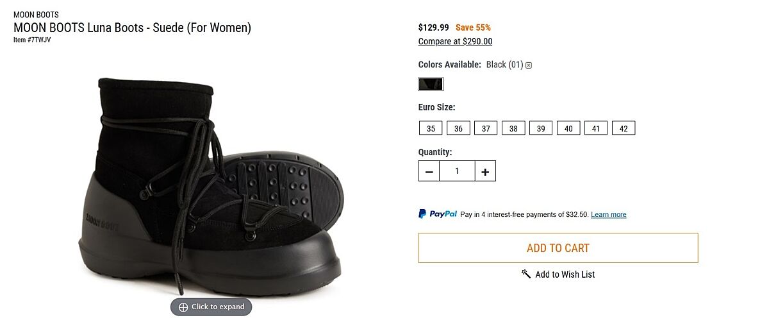This screenshot has height=329, width=769.
Task: Open PayPal Learn more link
Action: tap(608, 215)
